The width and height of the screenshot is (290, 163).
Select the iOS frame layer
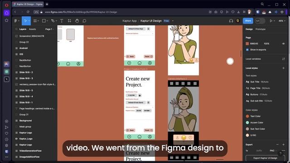click(21, 54)
